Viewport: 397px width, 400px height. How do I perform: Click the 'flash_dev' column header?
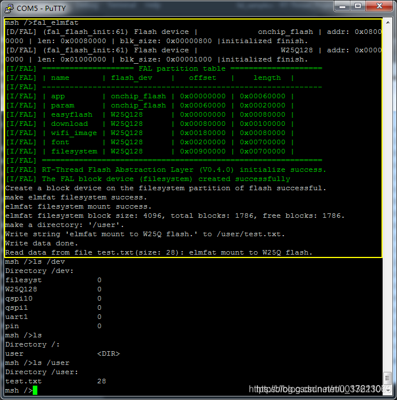click(132, 78)
